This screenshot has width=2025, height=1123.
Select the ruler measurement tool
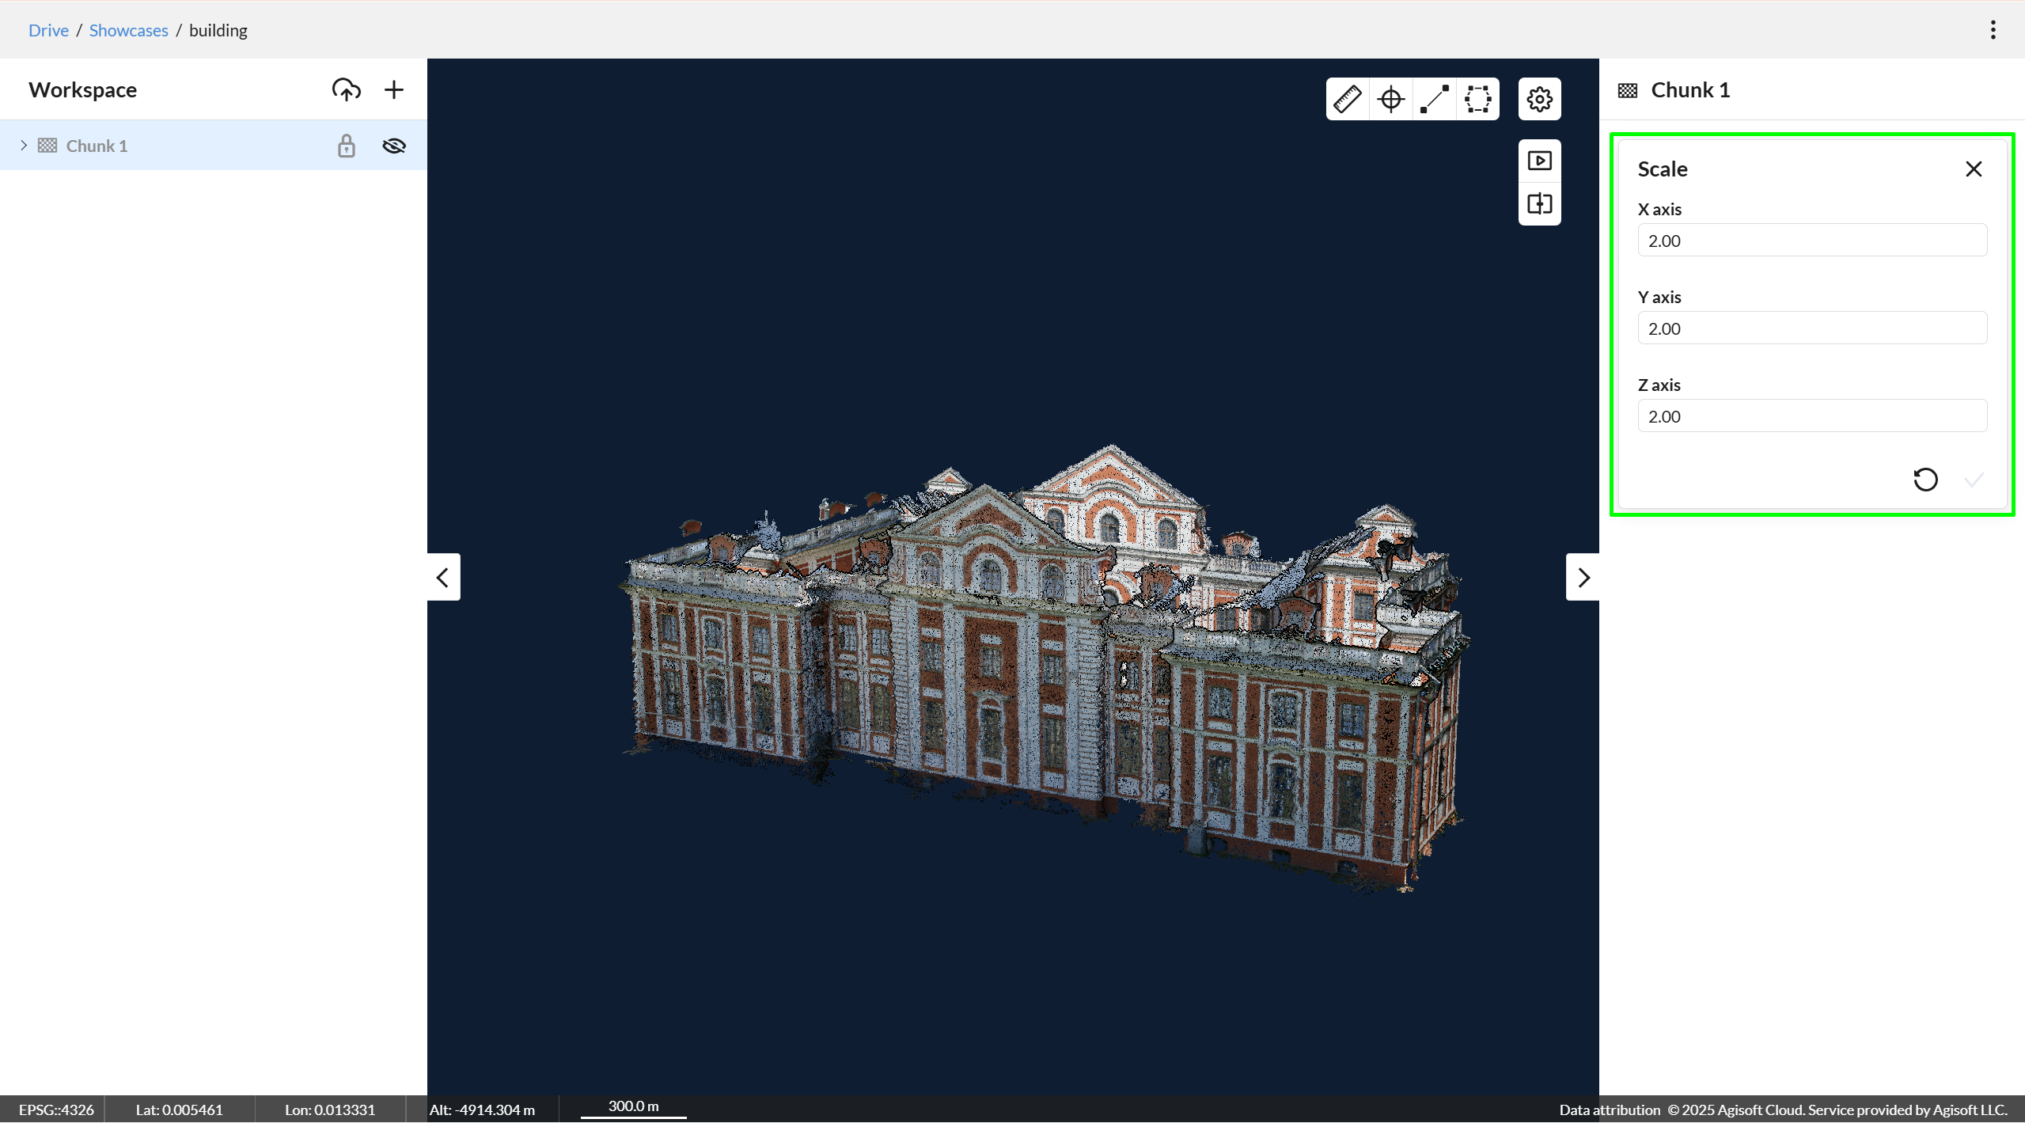[1347, 99]
